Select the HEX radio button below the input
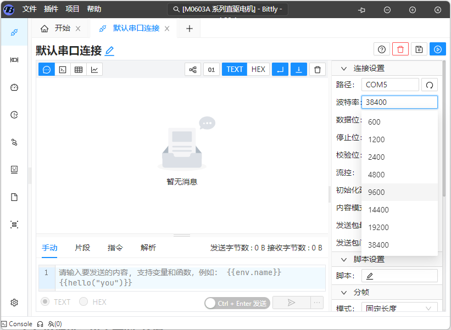451x330 pixels. click(83, 301)
